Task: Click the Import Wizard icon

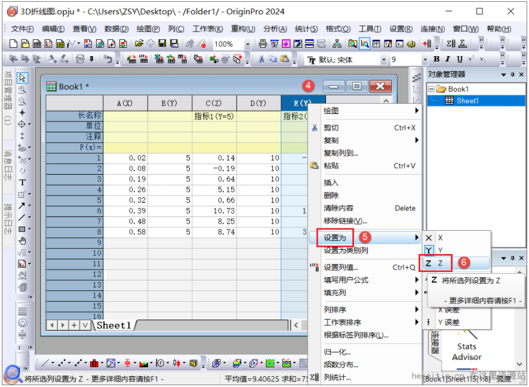Action: (x=131, y=59)
